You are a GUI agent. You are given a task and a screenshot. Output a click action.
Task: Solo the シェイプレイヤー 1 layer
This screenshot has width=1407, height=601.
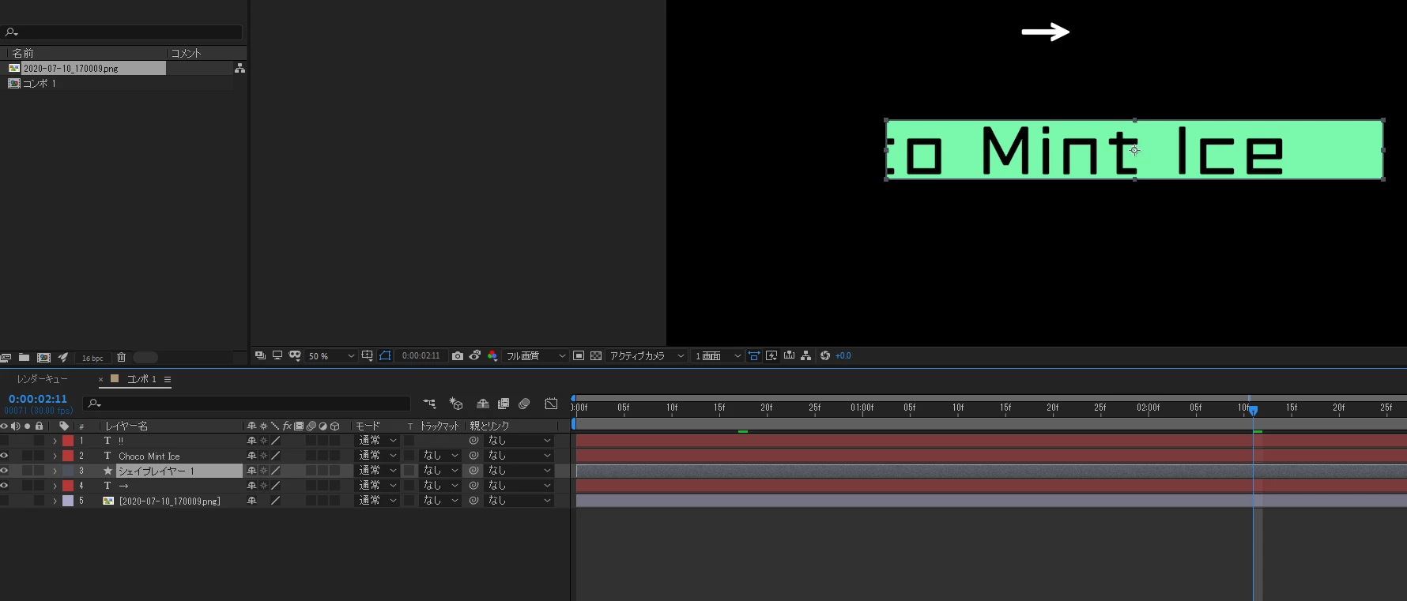27,471
